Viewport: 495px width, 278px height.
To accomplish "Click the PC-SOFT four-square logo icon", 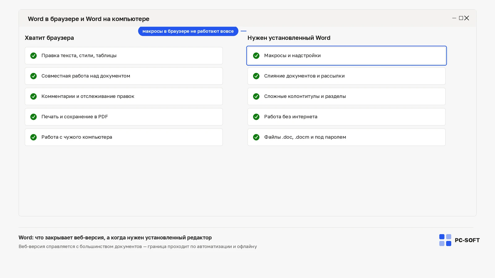I will point(445,240).
